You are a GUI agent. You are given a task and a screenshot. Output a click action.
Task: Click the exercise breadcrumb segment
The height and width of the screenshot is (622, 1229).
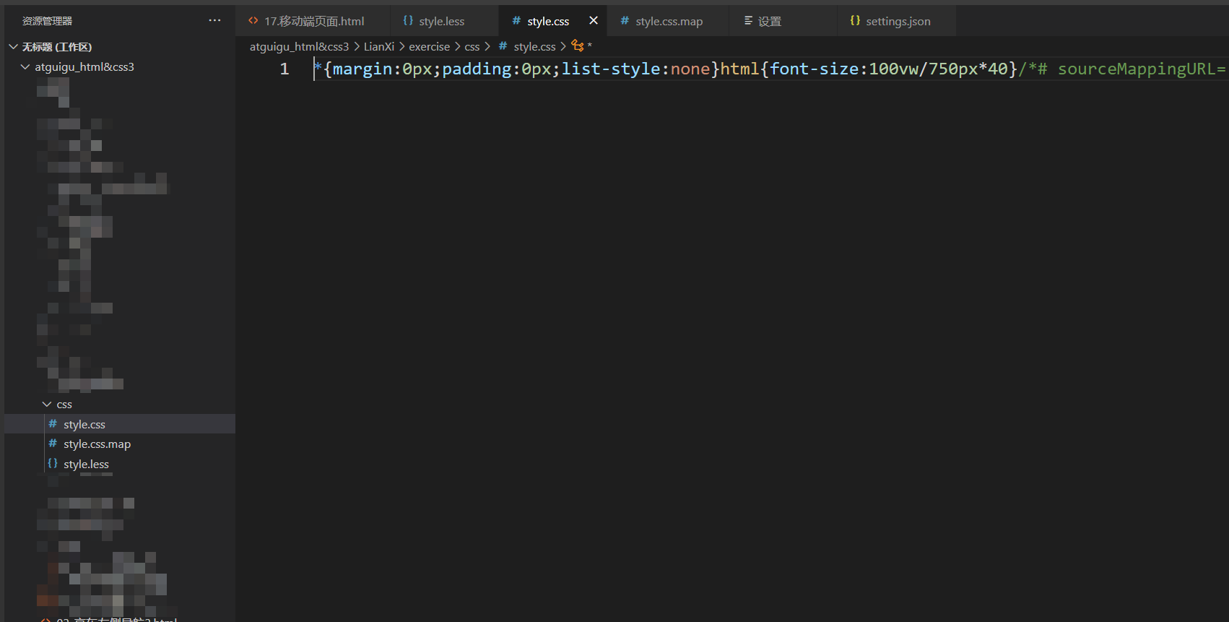coord(429,46)
